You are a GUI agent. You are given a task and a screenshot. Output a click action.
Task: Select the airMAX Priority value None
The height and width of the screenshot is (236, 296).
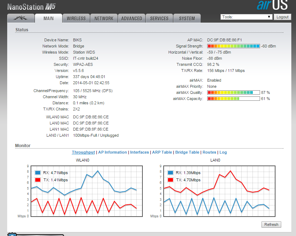click(212, 86)
